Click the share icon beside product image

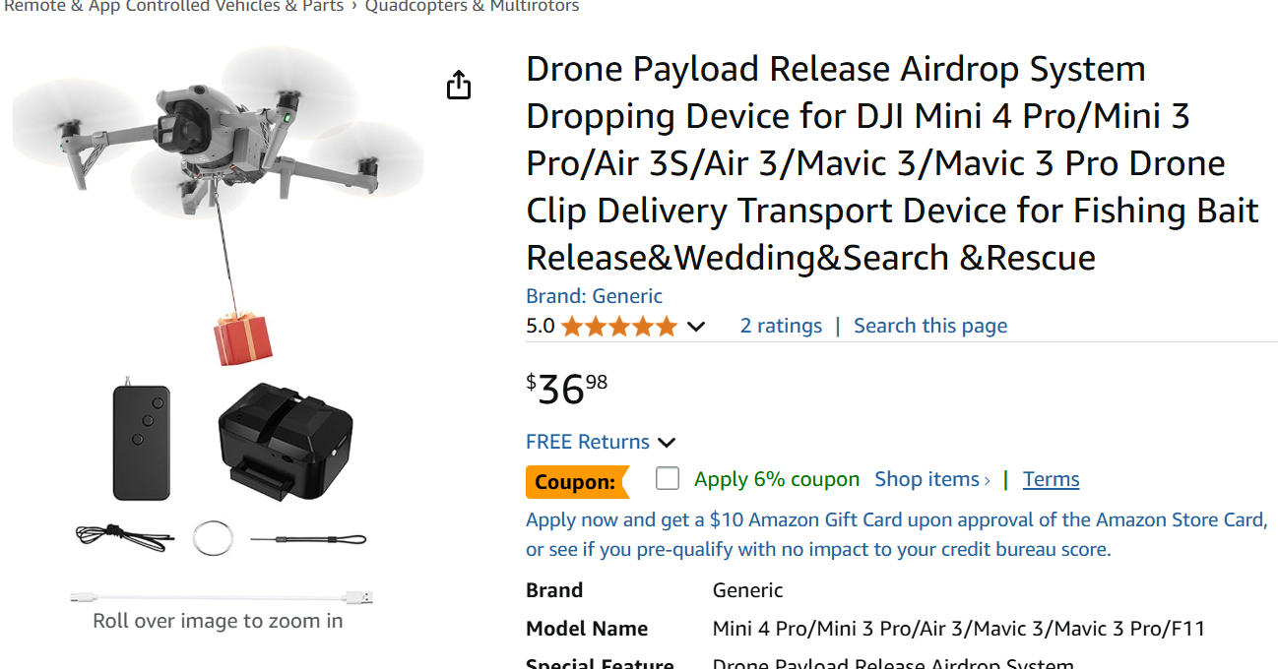click(459, 85)
